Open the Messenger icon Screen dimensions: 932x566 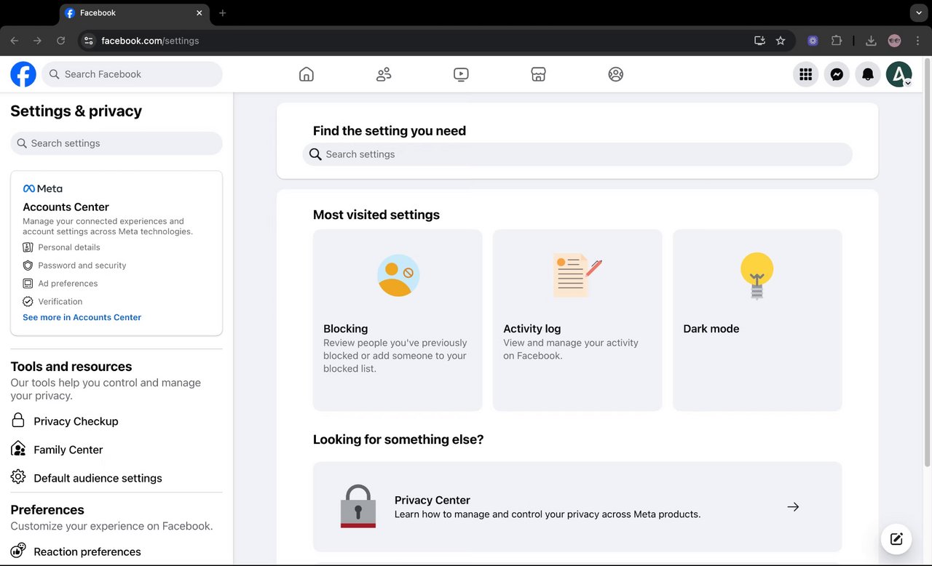[837, 74]
